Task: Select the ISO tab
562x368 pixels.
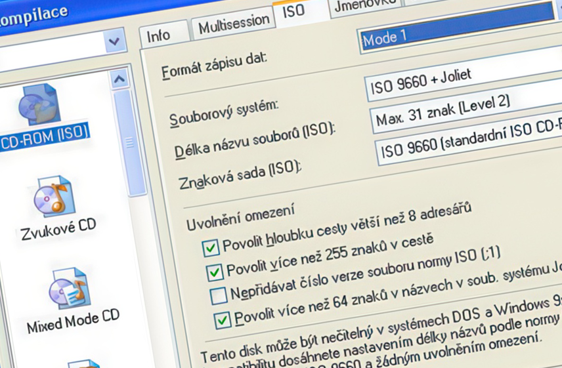Action: coord(293,11)
